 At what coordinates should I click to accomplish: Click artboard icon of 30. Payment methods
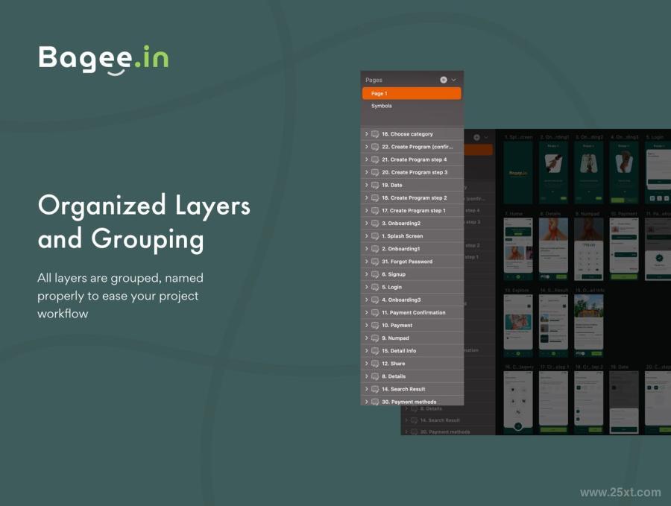[375, 402]
